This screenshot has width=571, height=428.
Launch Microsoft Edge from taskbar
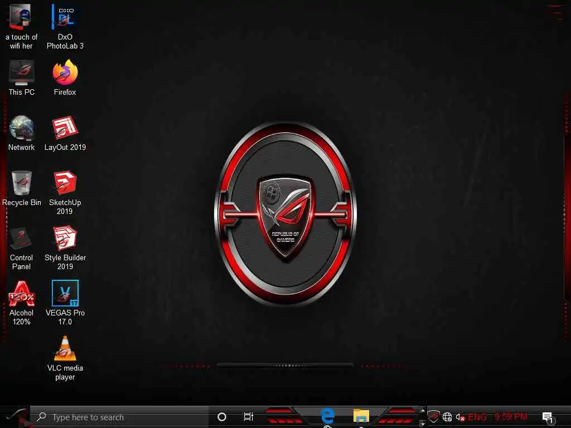click(328, 416)
